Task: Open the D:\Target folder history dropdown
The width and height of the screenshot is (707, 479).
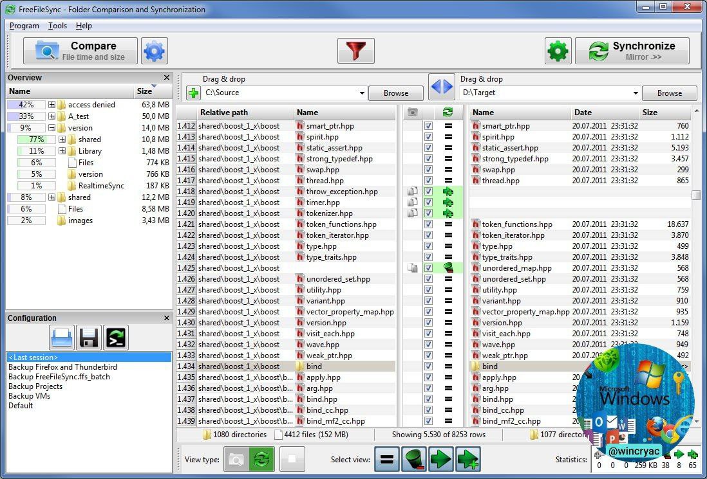Action: 636,93
